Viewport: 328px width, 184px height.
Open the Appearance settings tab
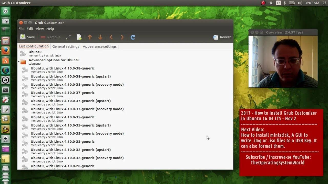(x=99, y=46)
